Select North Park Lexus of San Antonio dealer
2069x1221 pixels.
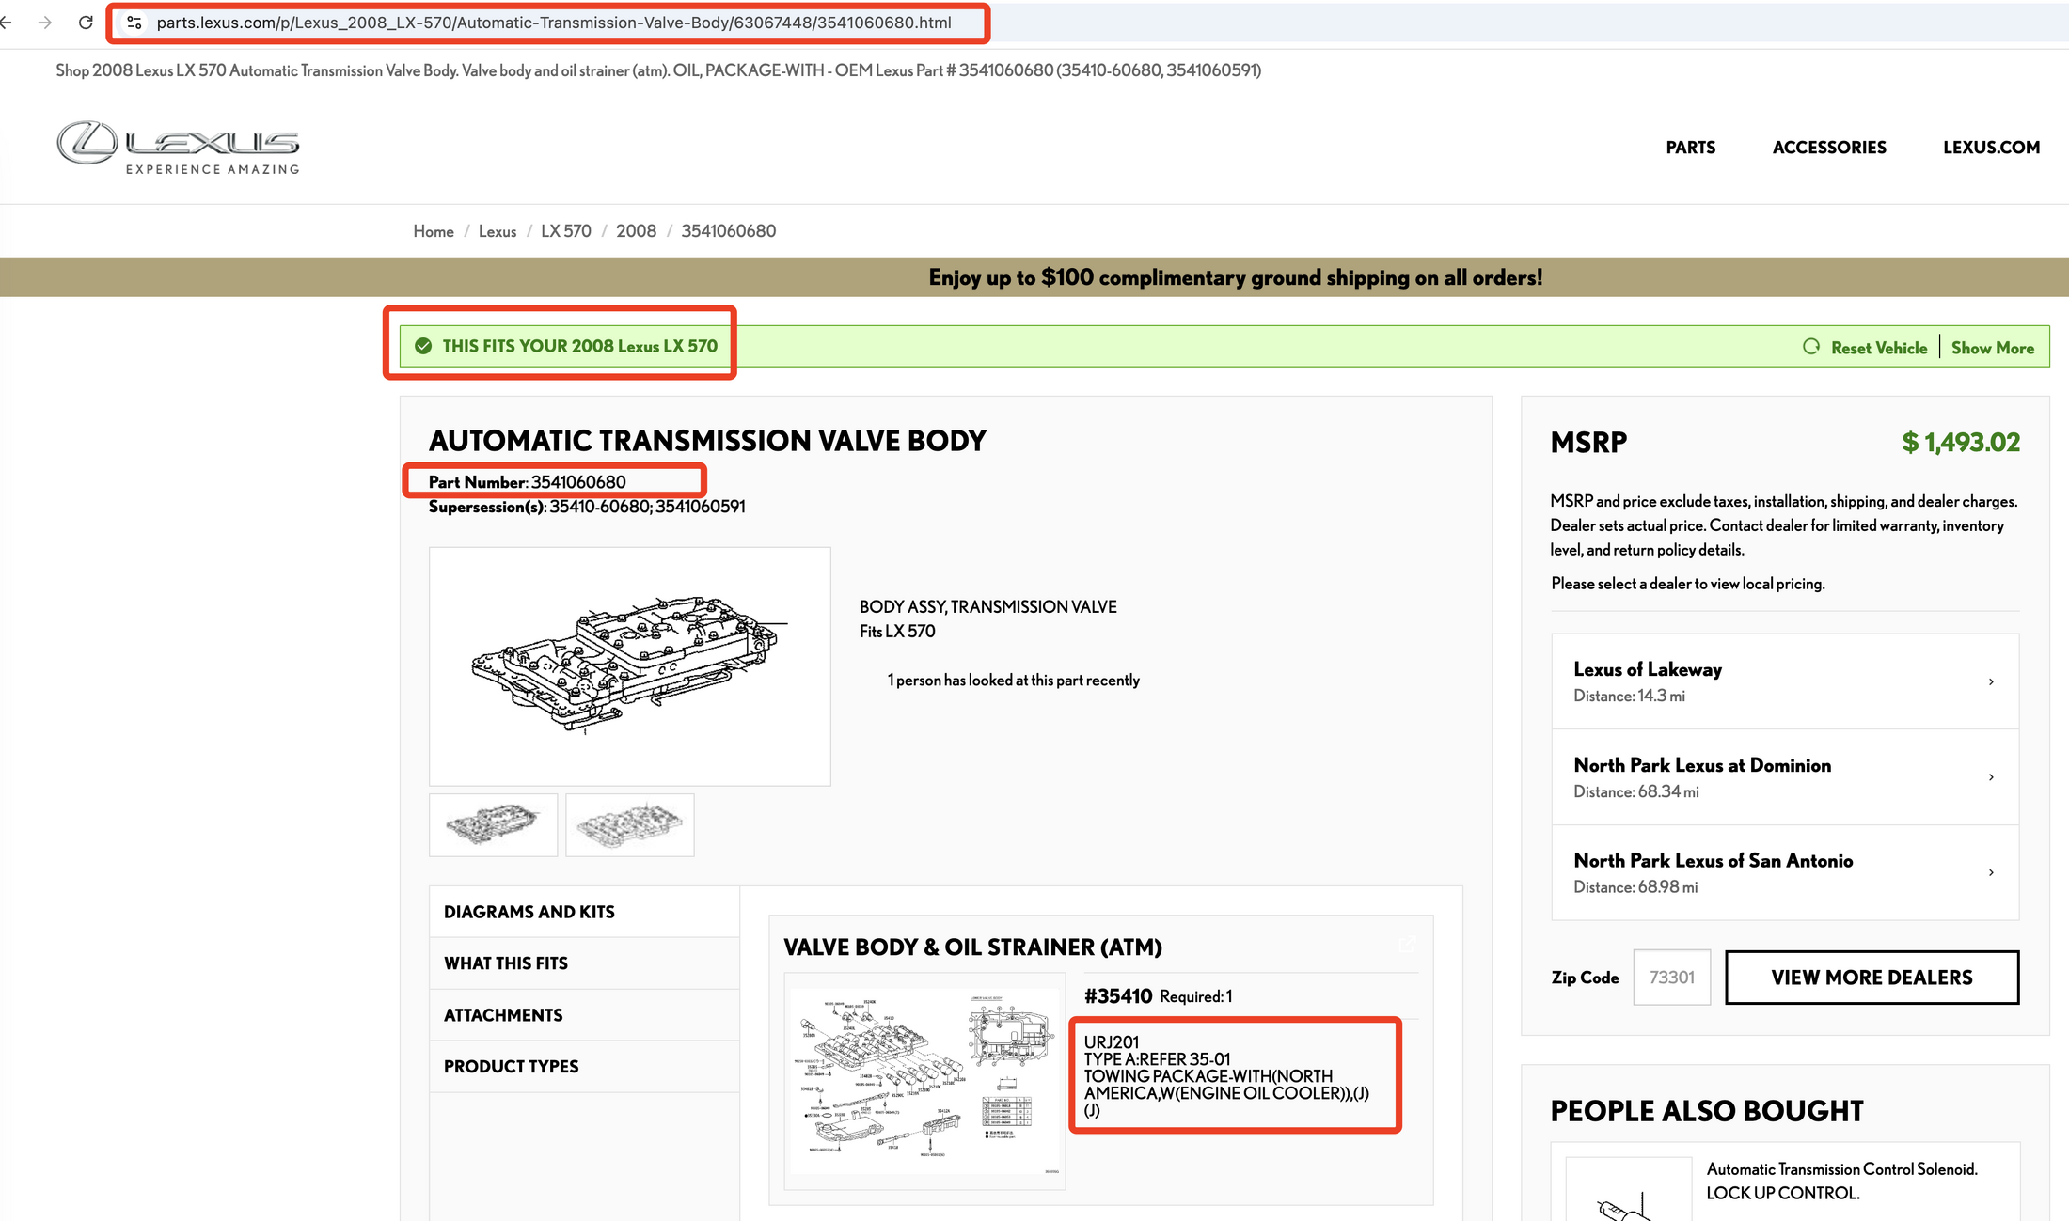[1785, 872]
